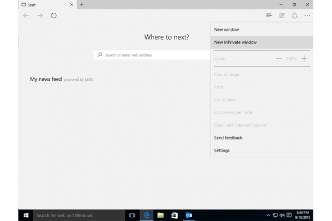Viewport: 332px width, 221px height.
Task: Click the Share icon in toolbar
Action: pyautogui.click(x=295, y=16)
